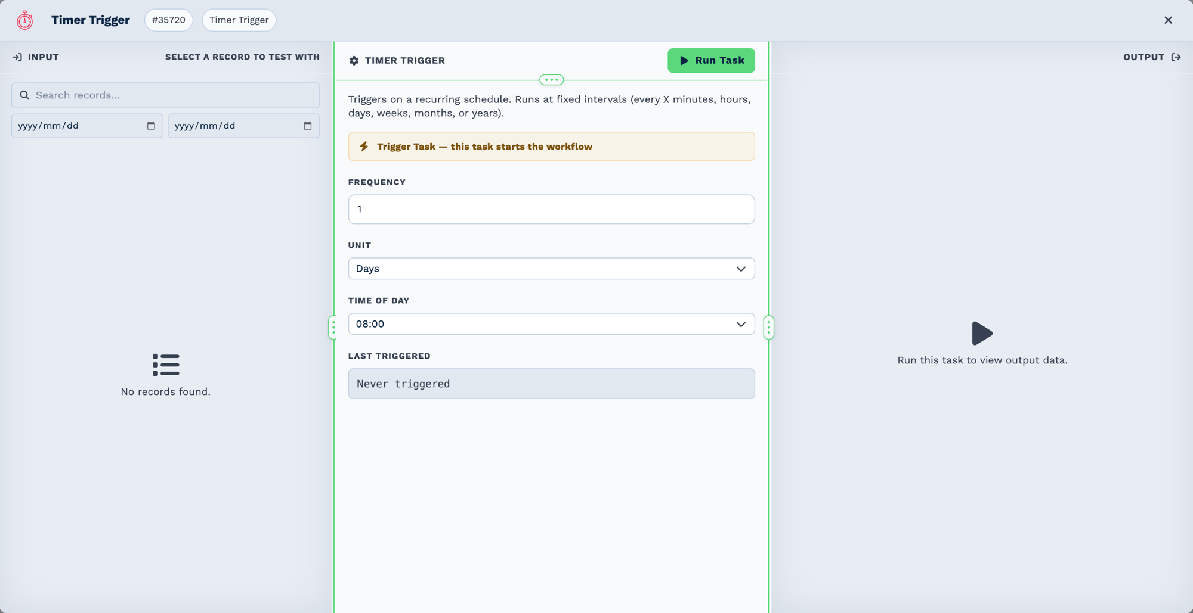The height and width of the screenshot is (613, 1193).
Task: Click the chevron on Time of Day dropdown
Action: (x=741, y=324)
